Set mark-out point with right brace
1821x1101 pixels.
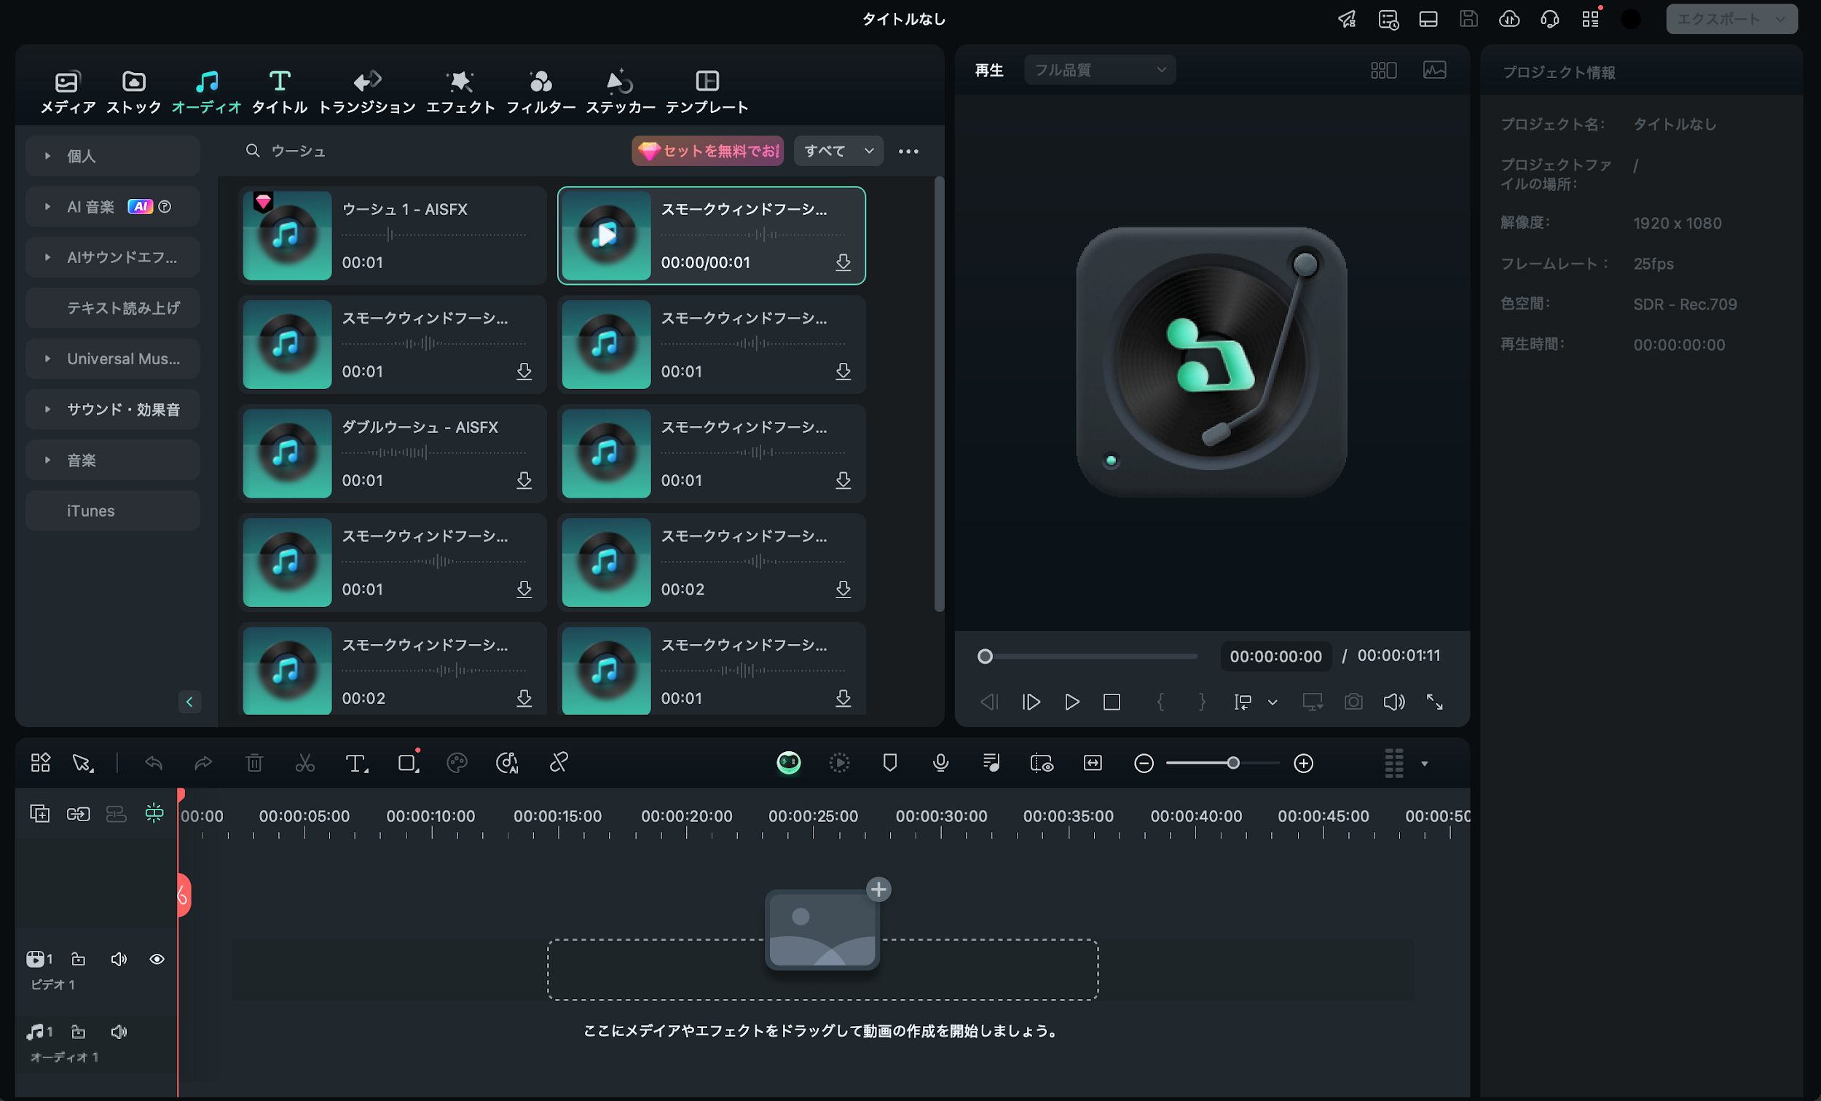point(1202,702)
